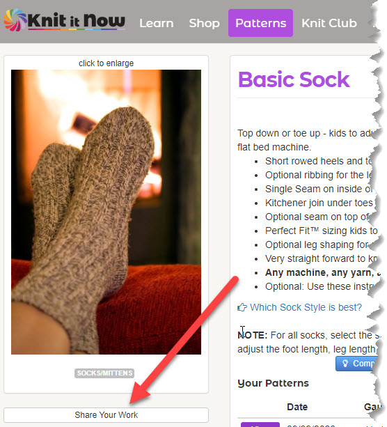387x427 pixels.
Task: Click the Share Your Work button
Action: [106, 414]
